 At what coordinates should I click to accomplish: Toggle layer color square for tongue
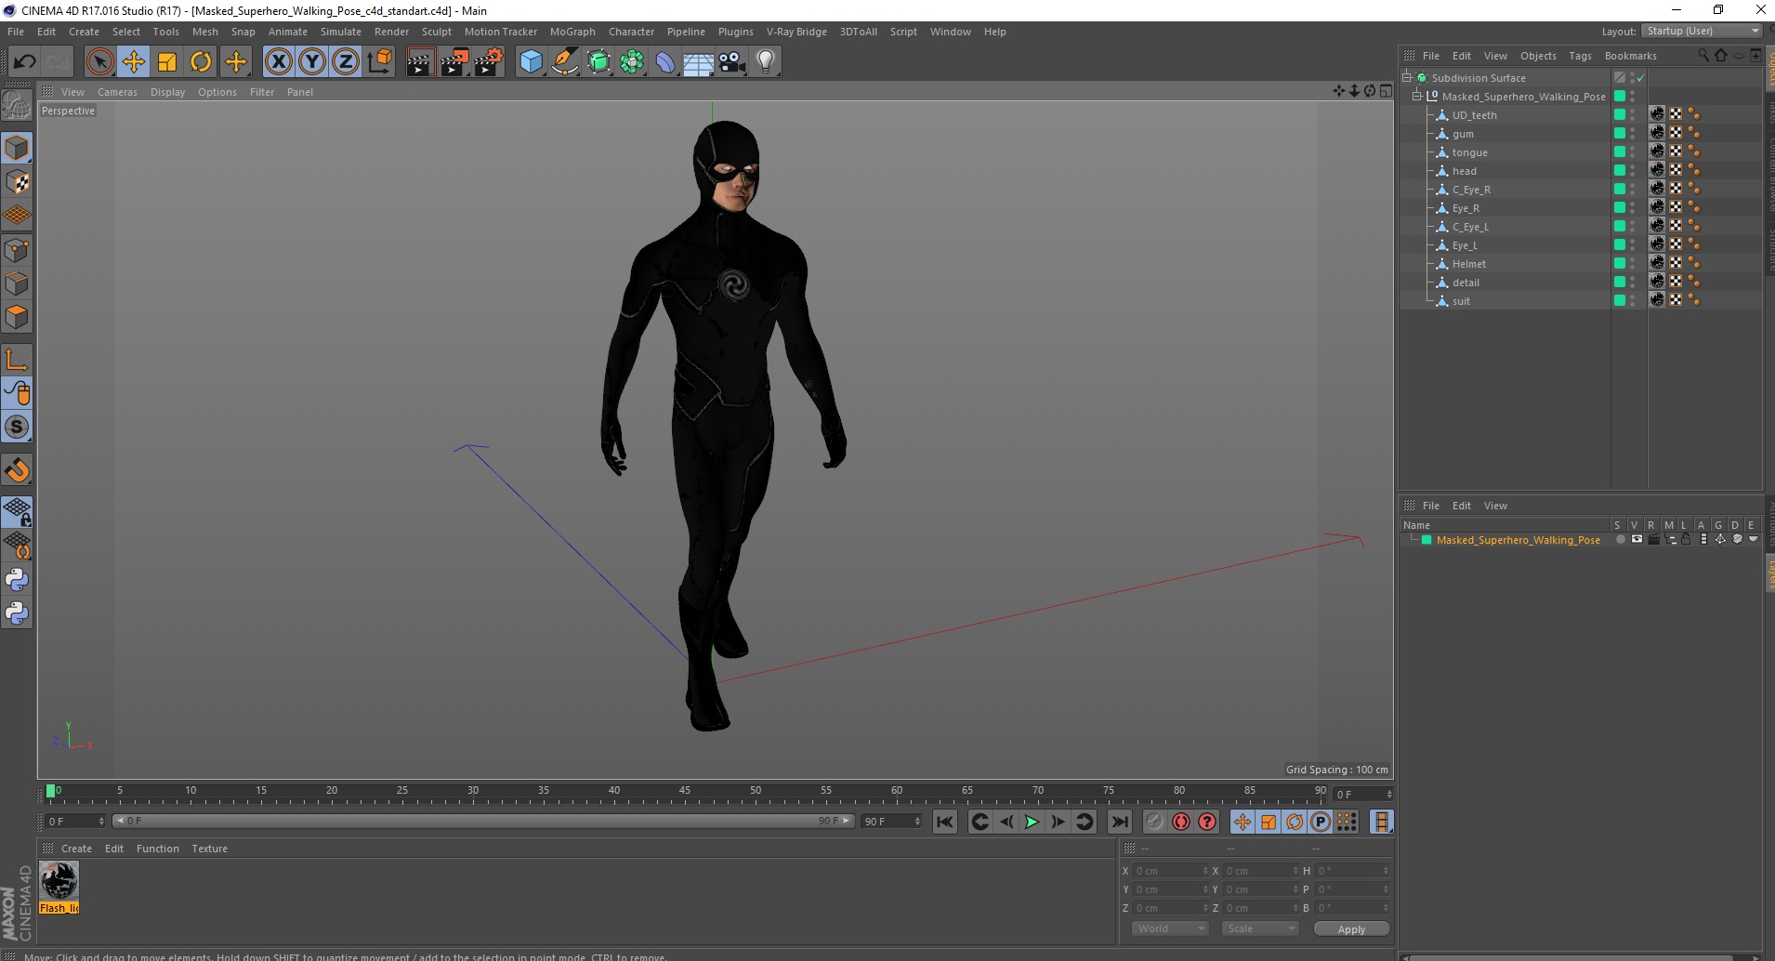click(x=1620, y=151)
